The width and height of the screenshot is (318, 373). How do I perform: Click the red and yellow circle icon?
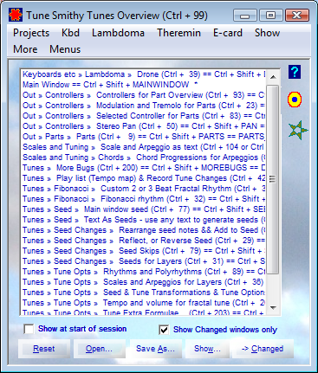tap(295, 100)
